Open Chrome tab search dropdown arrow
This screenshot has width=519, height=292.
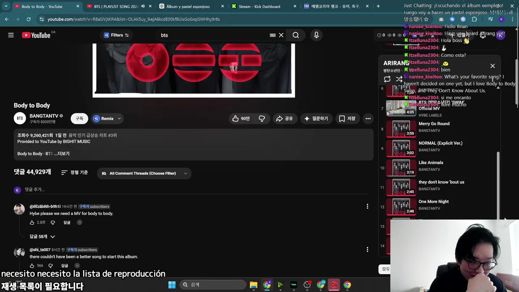[6, 6]
